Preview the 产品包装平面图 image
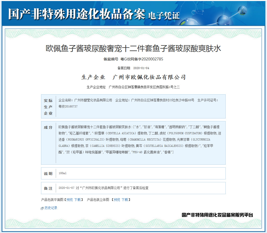The width and height of the screenshot is (267, 233). 69,200
